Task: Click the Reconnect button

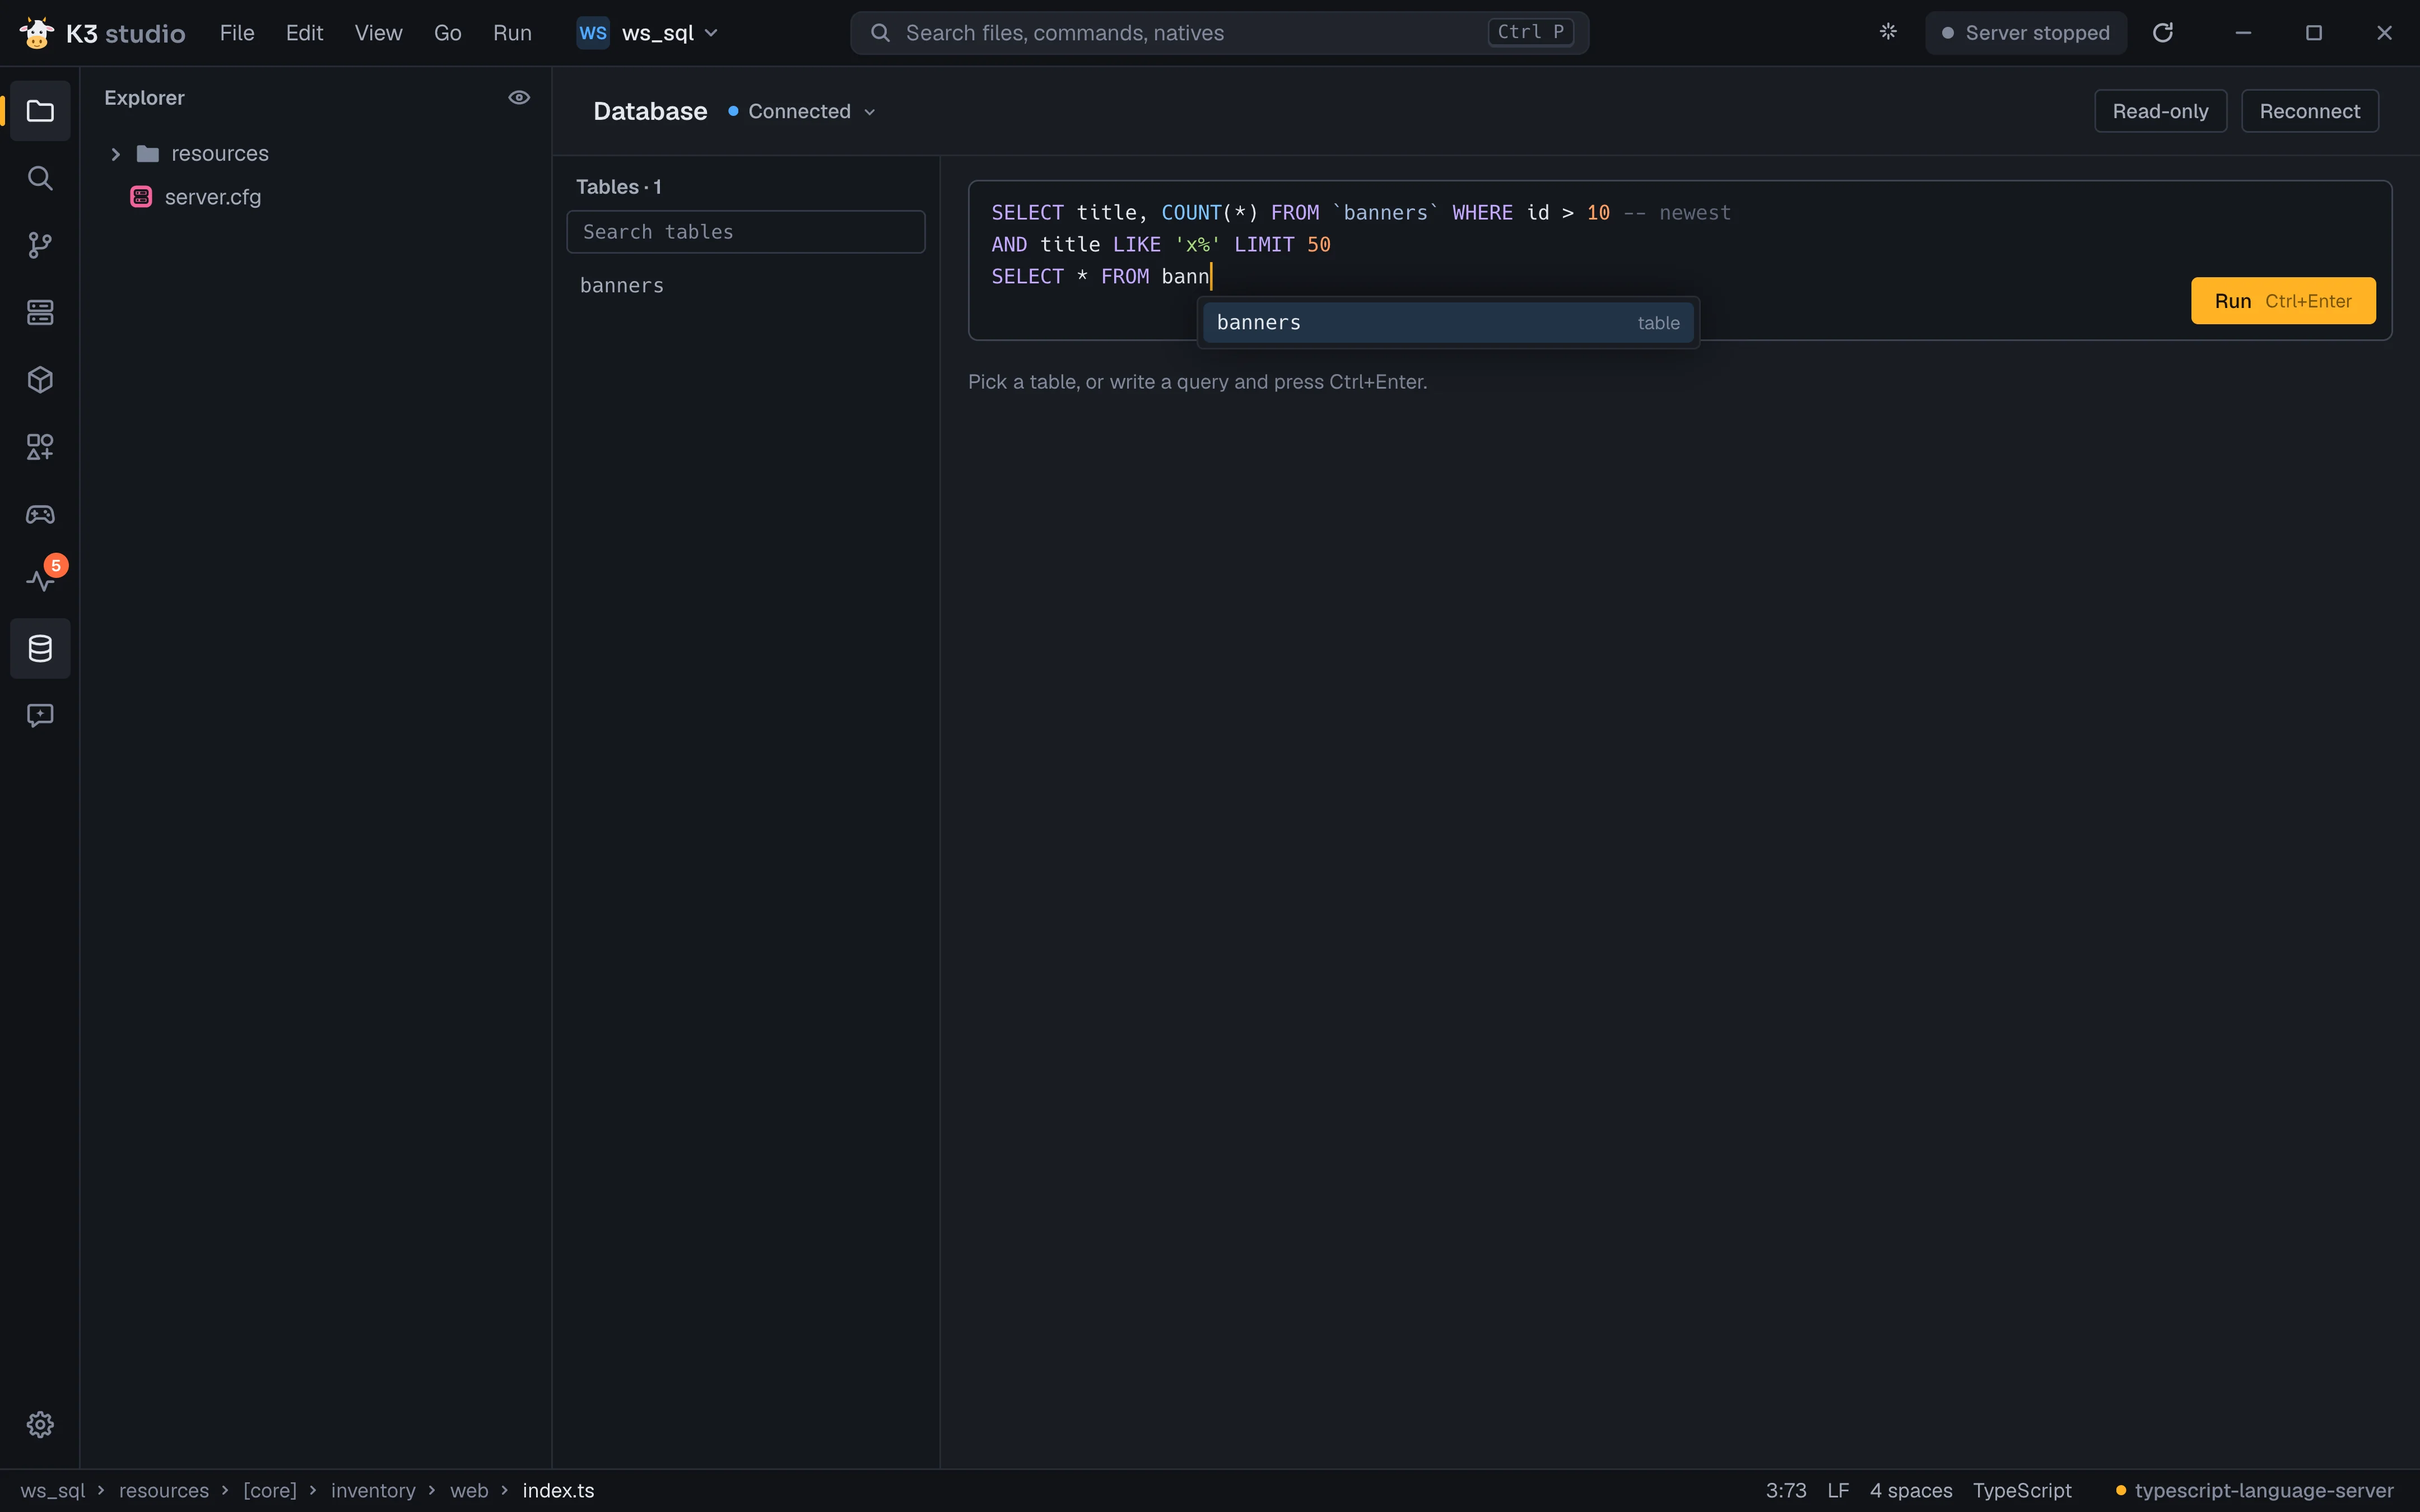Action: 2309,111
